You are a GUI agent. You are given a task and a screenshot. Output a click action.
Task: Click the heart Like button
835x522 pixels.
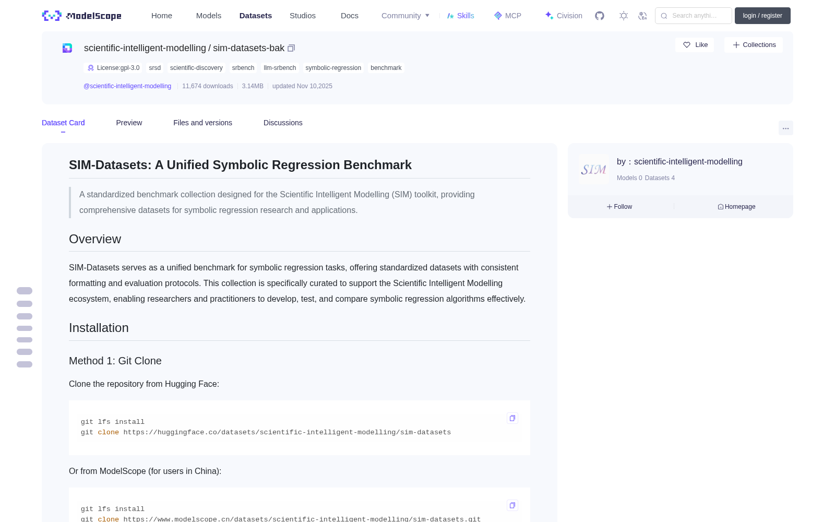[x=695, y=45]
